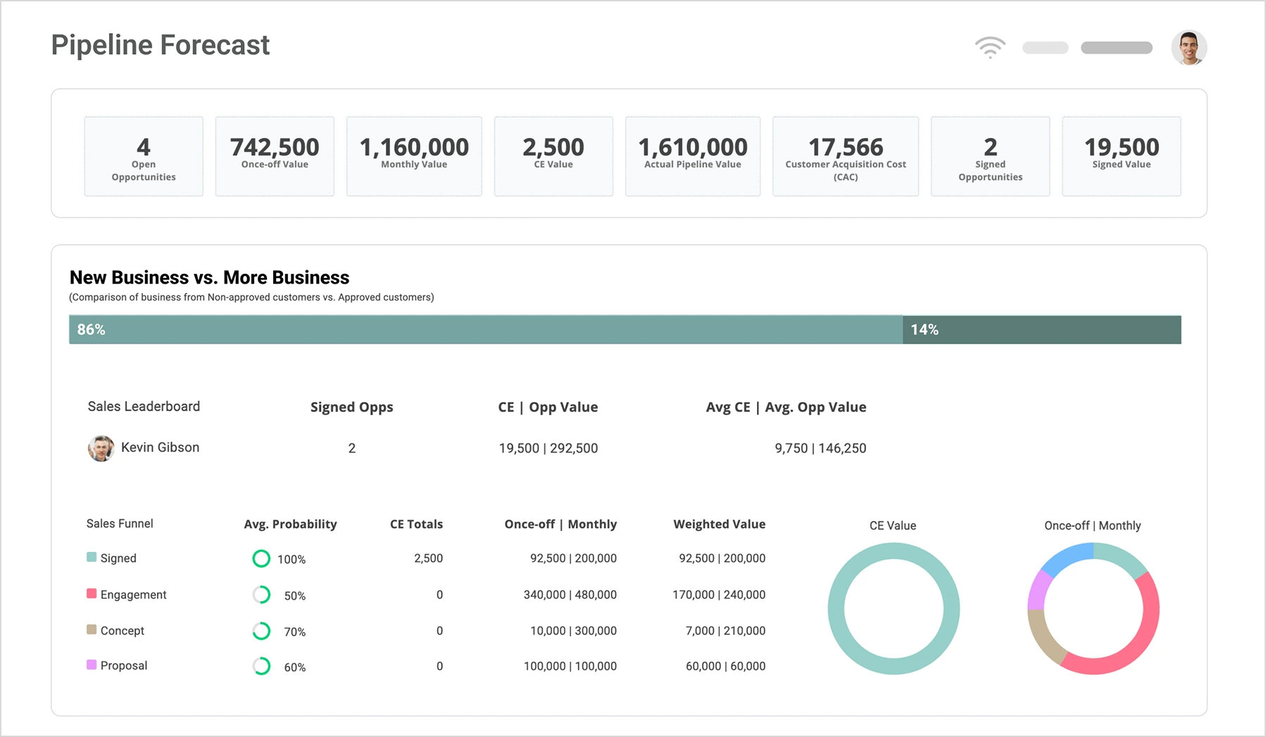Click the 100,000 | 100,000 Proposal value
The height and width of the screenshot is (737, 1266).
click(570, 666)
